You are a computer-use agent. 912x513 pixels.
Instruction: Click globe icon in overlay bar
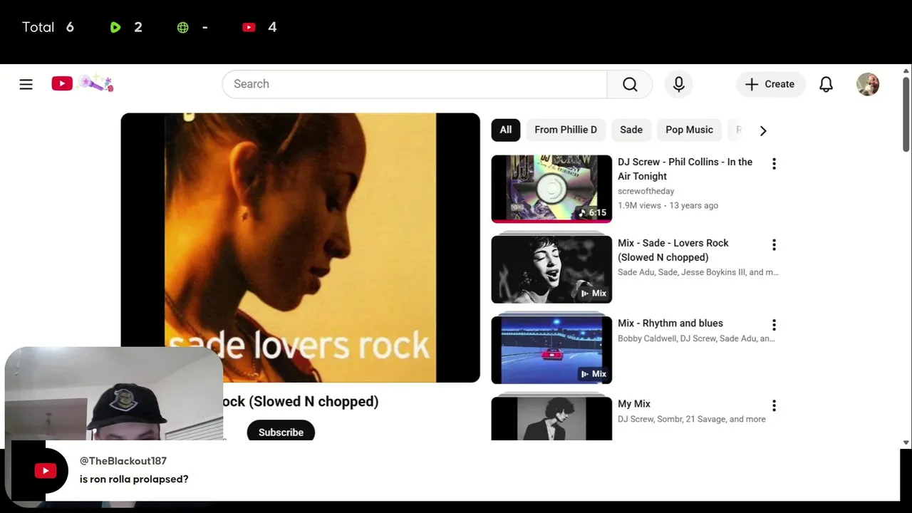pos(183,27)
